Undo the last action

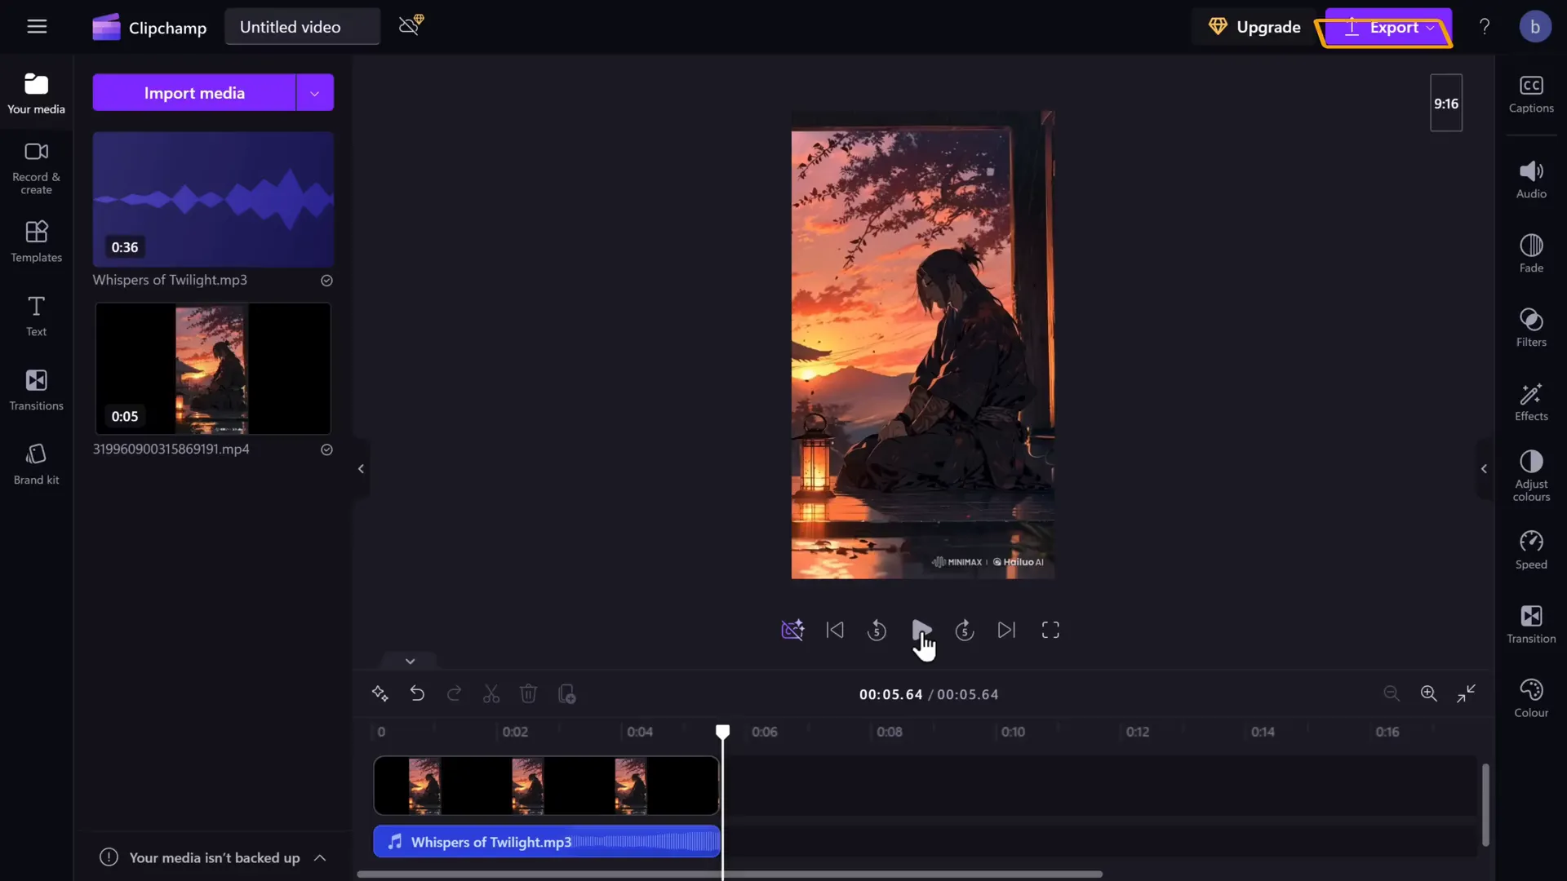pyautogui.click(x=417, y=694)
